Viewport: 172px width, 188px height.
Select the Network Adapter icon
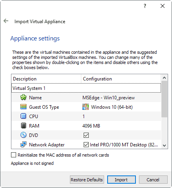tap(24, 144)
